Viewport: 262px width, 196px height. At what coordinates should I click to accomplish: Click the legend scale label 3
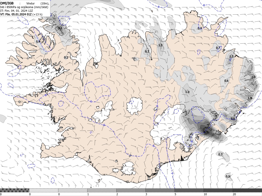pos(146,194)
